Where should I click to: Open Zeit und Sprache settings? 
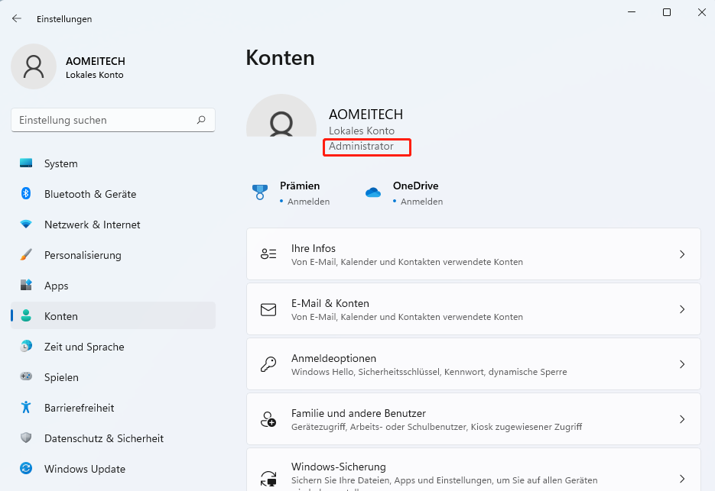84,347
